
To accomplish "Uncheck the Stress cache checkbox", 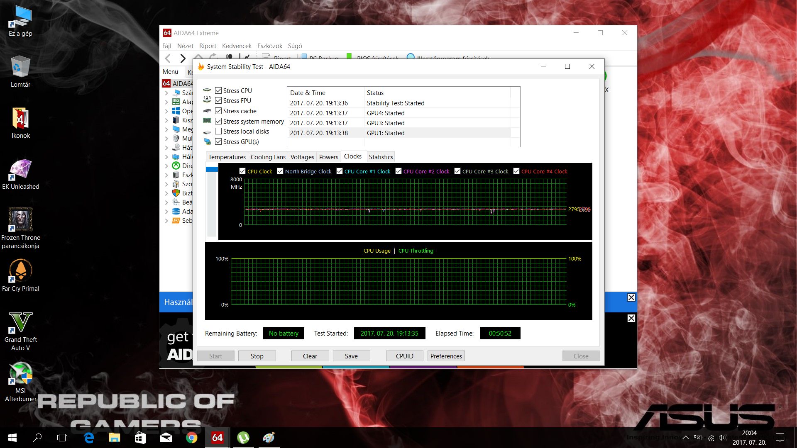I will (x=218, y=111).
